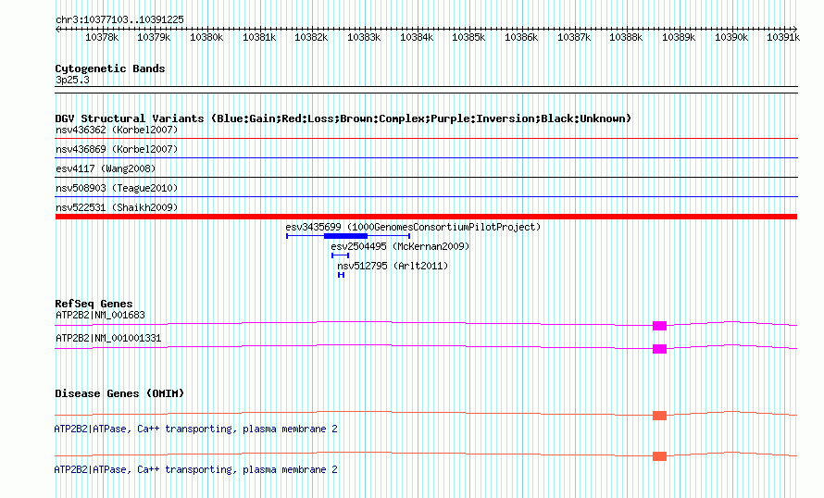824x498 pixels.
Task: Click the 10382k ruler tick label
Action: point(311,37)
